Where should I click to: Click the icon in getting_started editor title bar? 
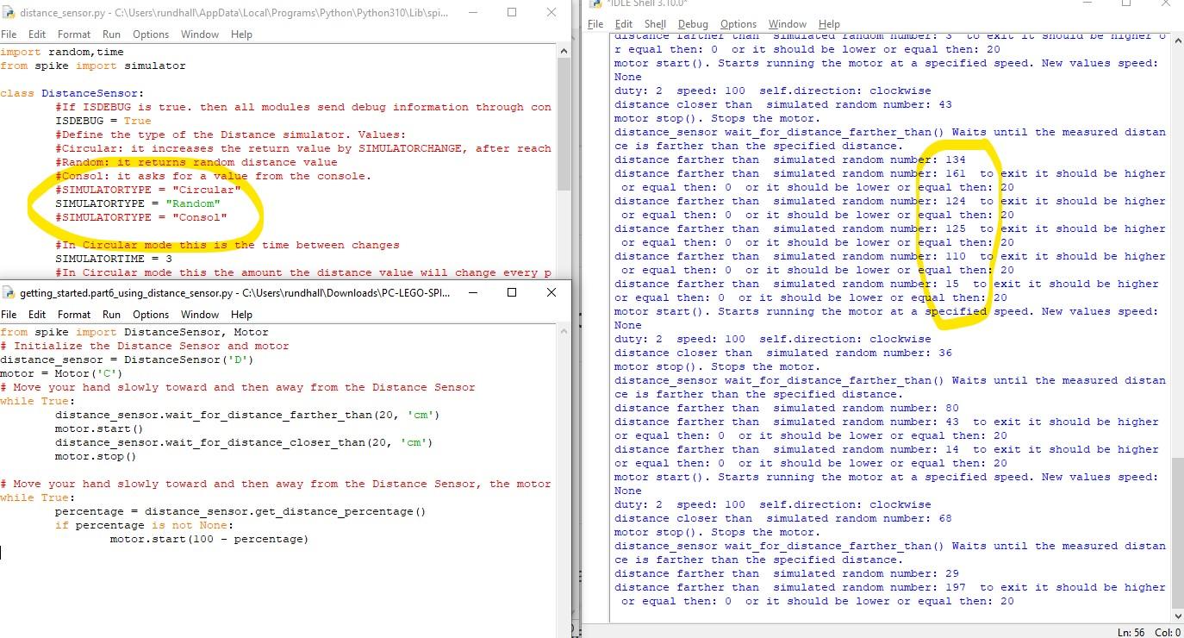[9, 292]
